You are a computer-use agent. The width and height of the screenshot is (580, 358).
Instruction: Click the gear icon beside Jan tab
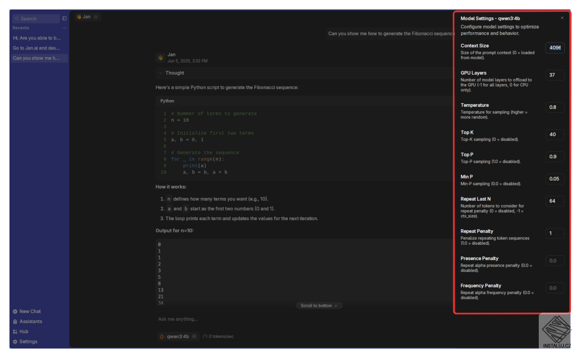[x=96, y=17]
